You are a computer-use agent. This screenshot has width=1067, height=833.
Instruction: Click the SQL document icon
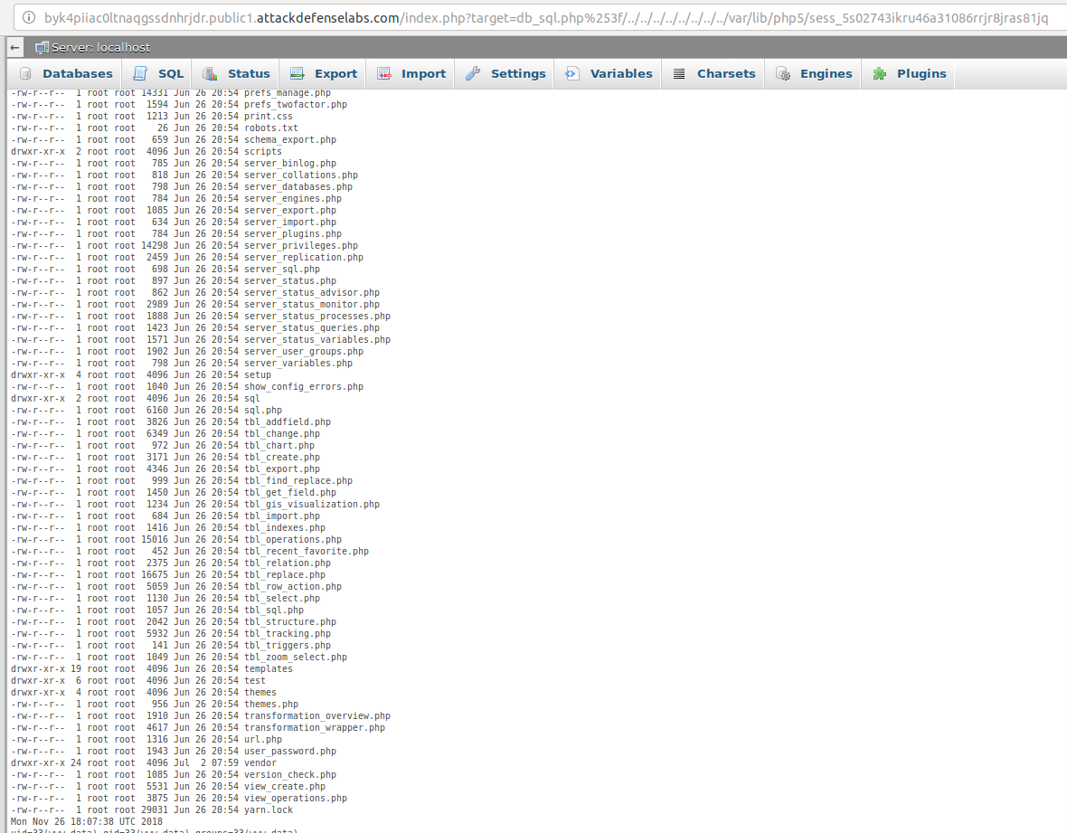[x=141, y=74]
